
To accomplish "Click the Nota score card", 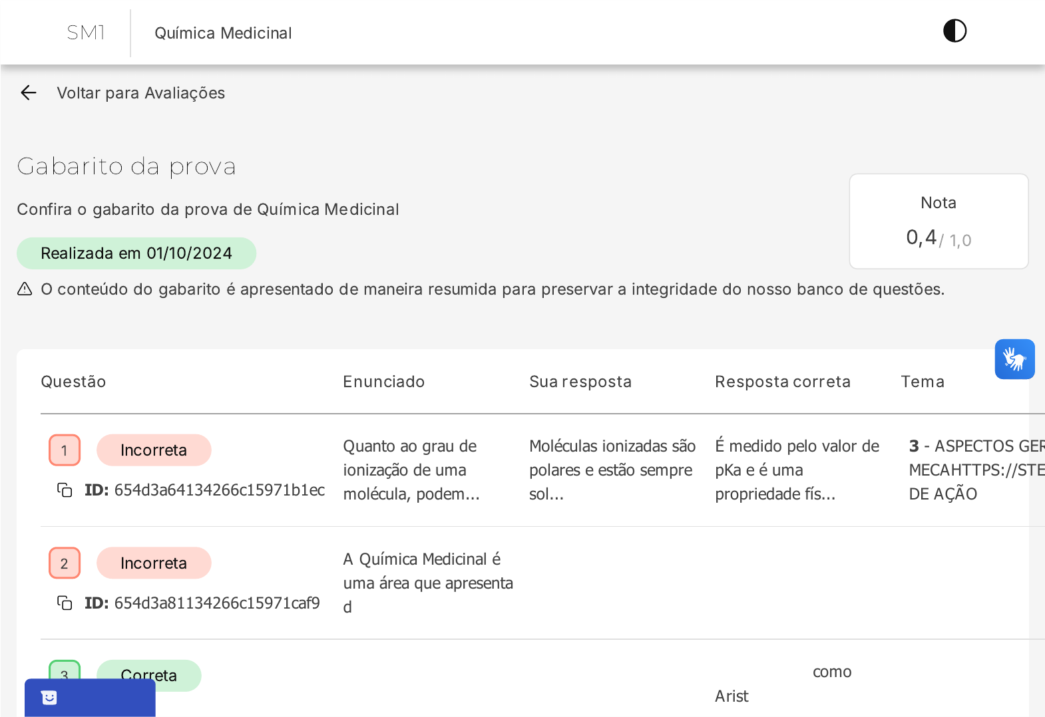I will 939,221.
